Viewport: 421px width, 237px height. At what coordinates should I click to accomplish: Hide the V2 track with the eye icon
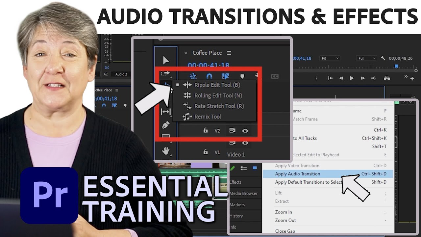pyautogui.click(x=245, y=131)
